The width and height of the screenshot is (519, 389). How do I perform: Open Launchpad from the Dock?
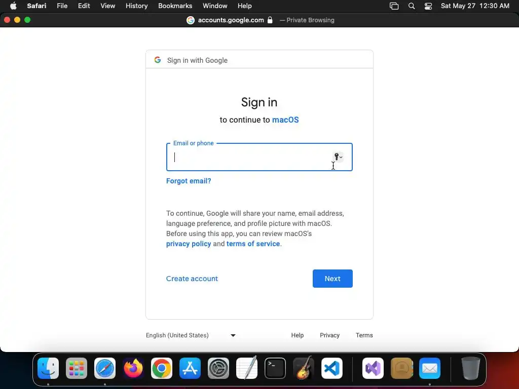pyautogui.click(x=77, y=368)
